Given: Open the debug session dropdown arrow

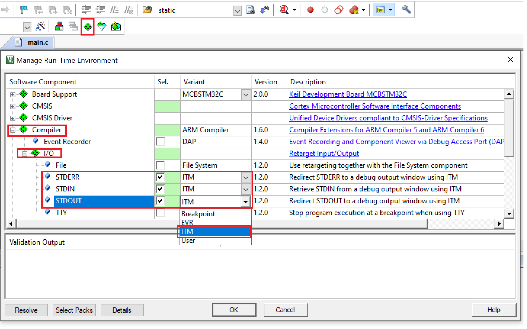Looking at the screenshot, I should pyautogui.click(x=294, y=10).
